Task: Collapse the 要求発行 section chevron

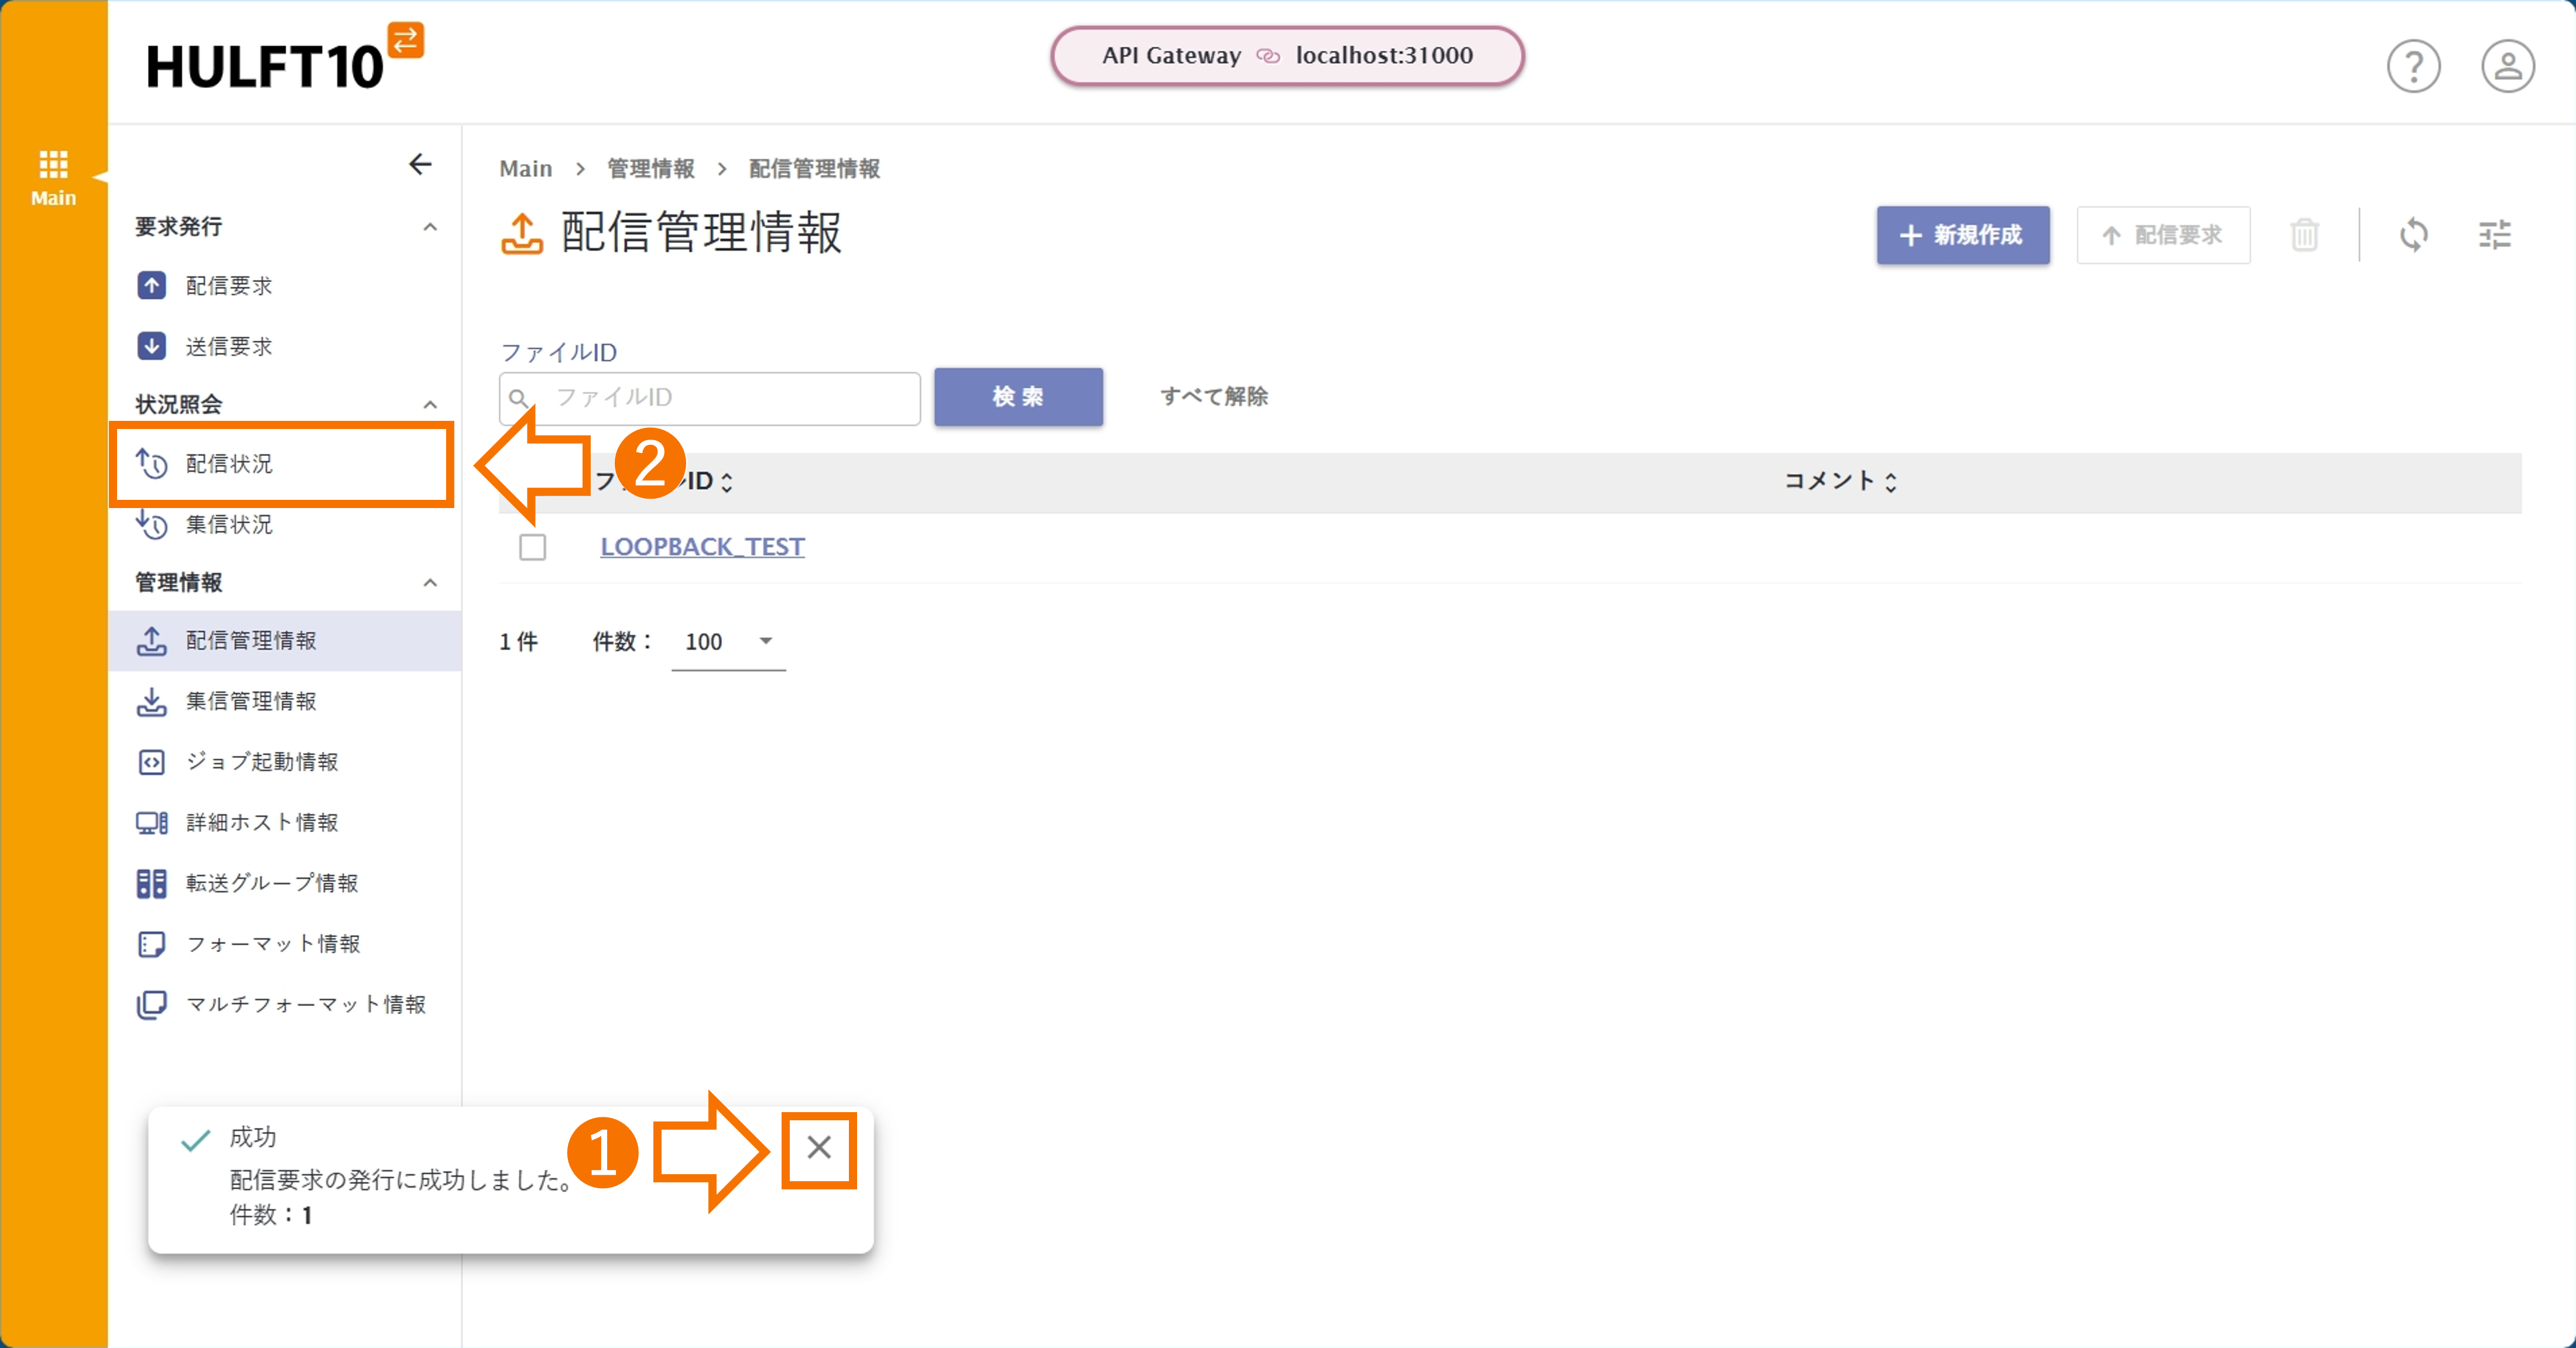Action: (430, 227)
